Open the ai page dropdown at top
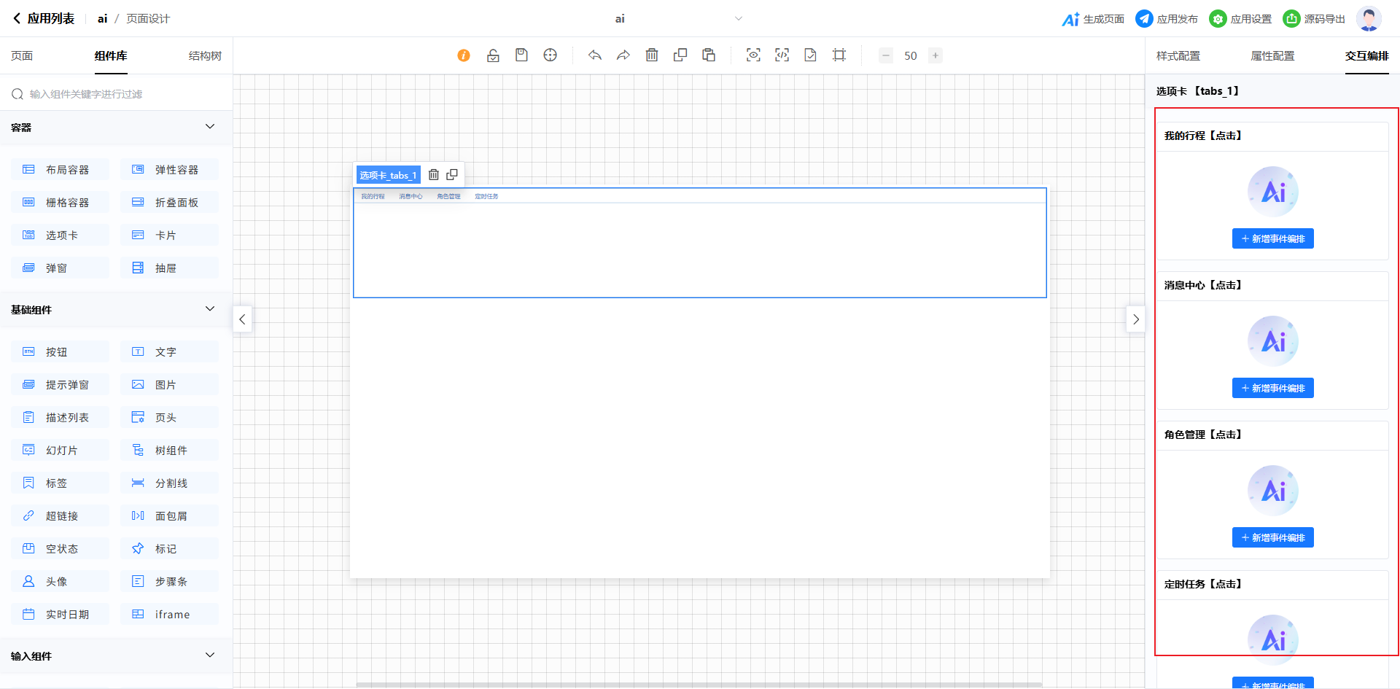The image size is (1400, 689). [x=738, y=19]
